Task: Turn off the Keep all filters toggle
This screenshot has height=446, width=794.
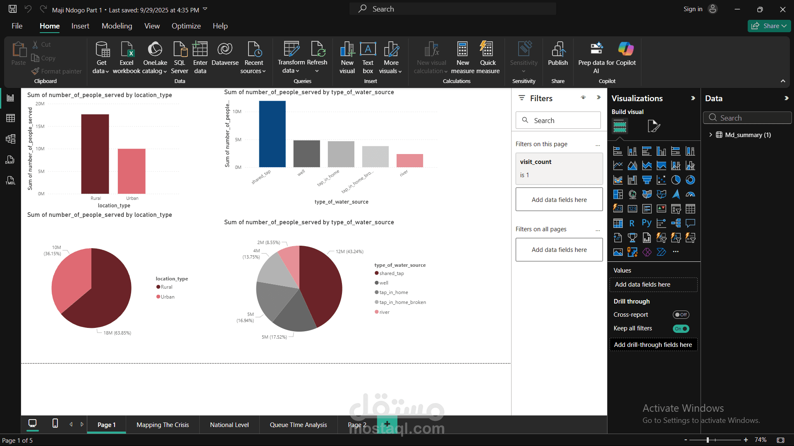Action: coord(681,329)
